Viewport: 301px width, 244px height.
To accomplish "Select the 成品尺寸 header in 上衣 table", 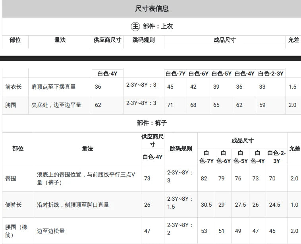I will [225, 40].
